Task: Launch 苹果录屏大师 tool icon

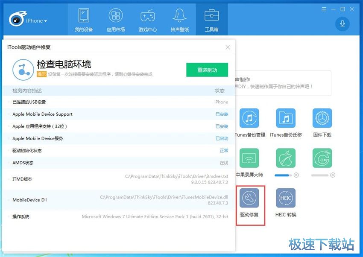Action: 249,158
